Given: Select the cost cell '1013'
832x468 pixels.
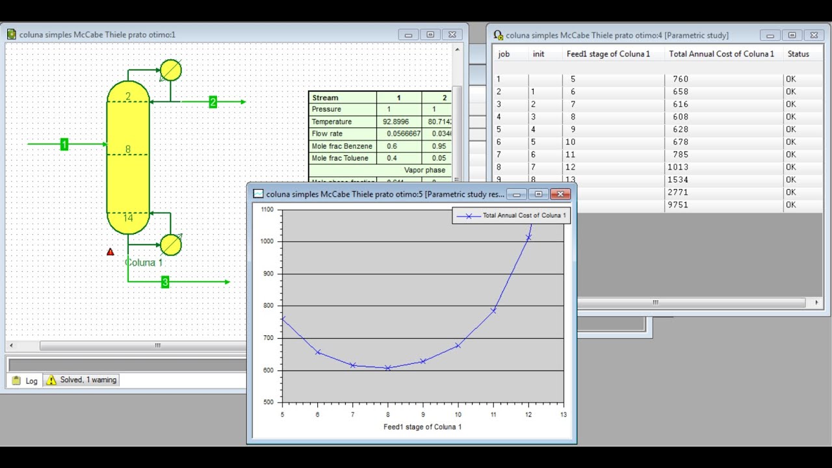Looking at the screenshot, I should coord(678,167).
